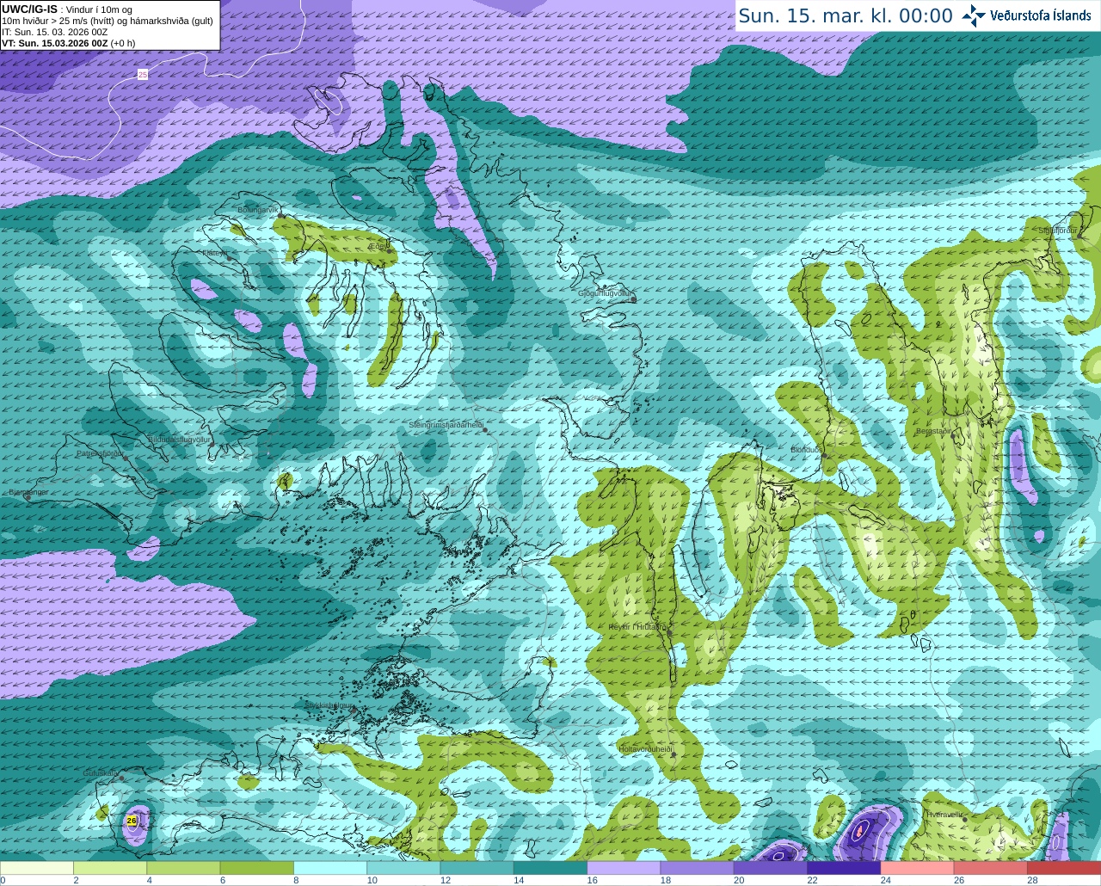Click the Steingrímsfjarðarheiði station label

(x=446, y=425)
